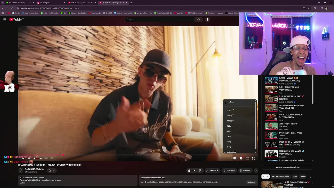Open the CARABIN3 Oficial channel name
Screen dimensions: 334x188
(33, 169)
